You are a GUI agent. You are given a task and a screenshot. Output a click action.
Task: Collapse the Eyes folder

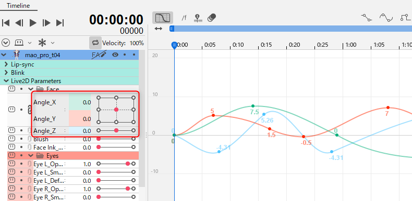(31, 156)
